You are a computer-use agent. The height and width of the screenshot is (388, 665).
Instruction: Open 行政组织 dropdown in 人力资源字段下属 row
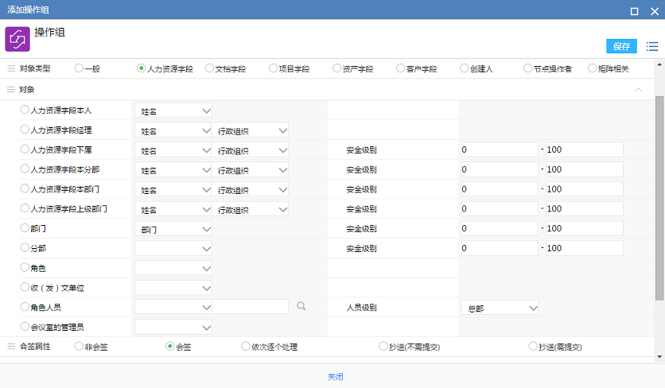251,150
